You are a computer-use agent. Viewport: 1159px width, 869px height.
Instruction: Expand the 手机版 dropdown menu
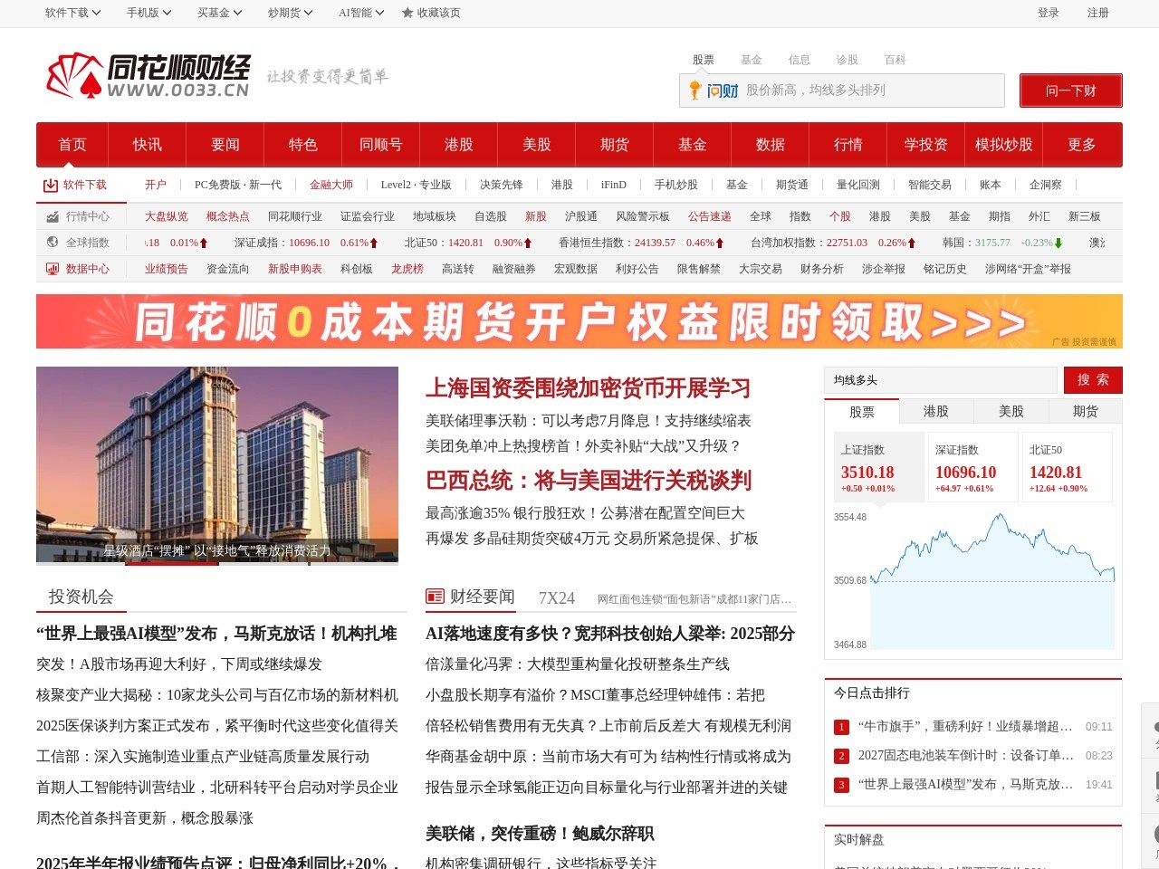point(149,13)
